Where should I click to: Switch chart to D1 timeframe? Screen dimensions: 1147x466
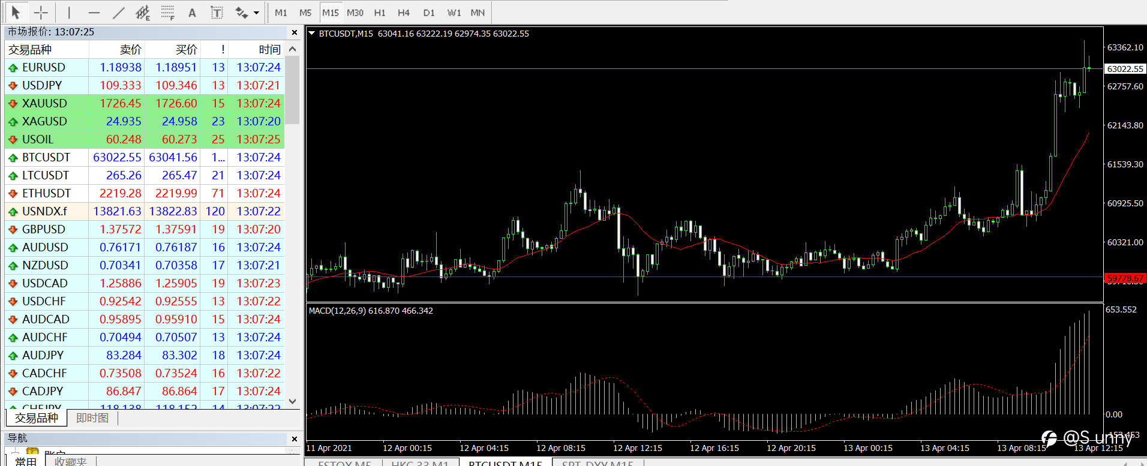[x=429, y=13]
